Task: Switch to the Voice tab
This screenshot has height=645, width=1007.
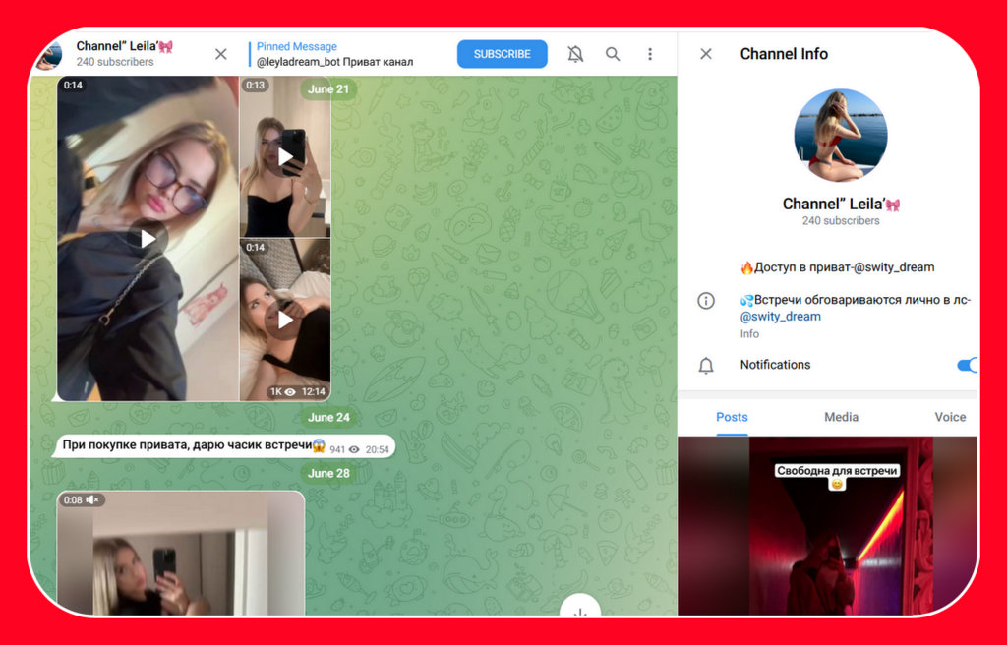Action: 949,417
